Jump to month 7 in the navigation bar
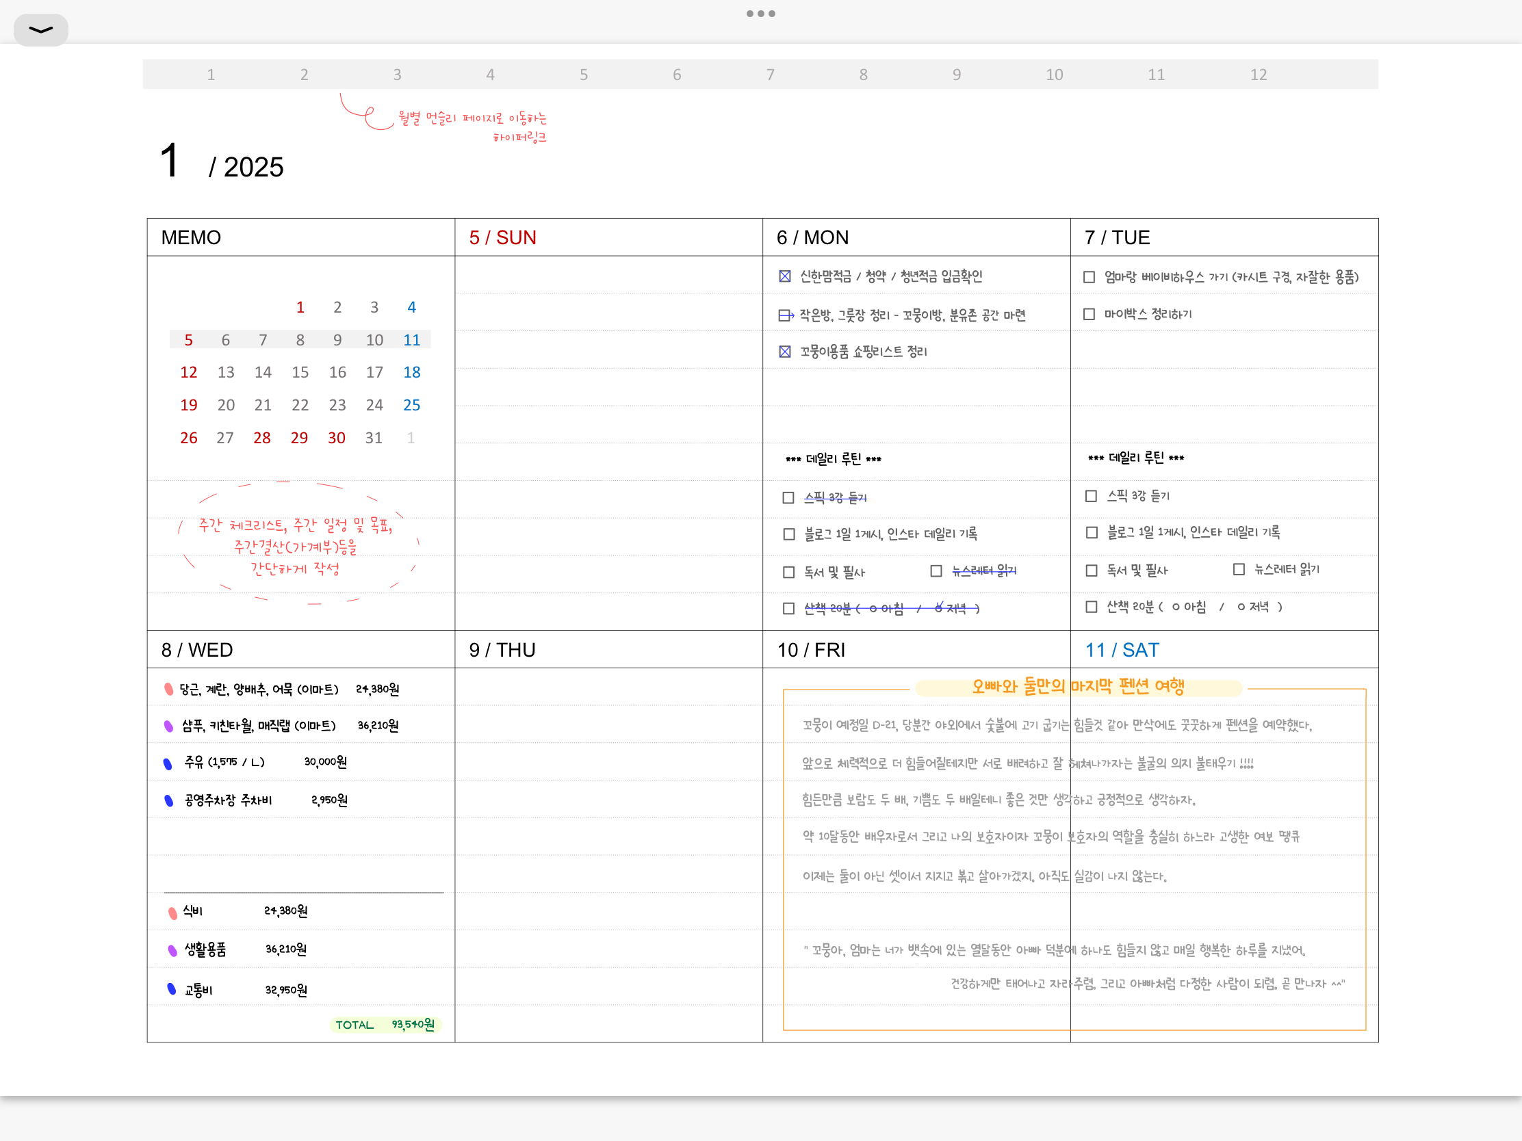The width and height of the screenshot is (1522, 1141). (x=770, y=75)
